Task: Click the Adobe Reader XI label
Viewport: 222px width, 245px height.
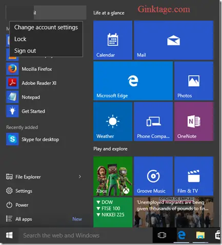Action: (x=39, y=83)
